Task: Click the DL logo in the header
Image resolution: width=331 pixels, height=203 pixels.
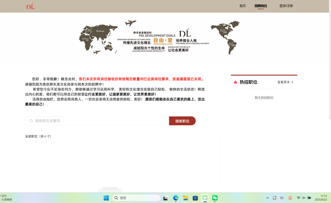Action: coord(30,6)
